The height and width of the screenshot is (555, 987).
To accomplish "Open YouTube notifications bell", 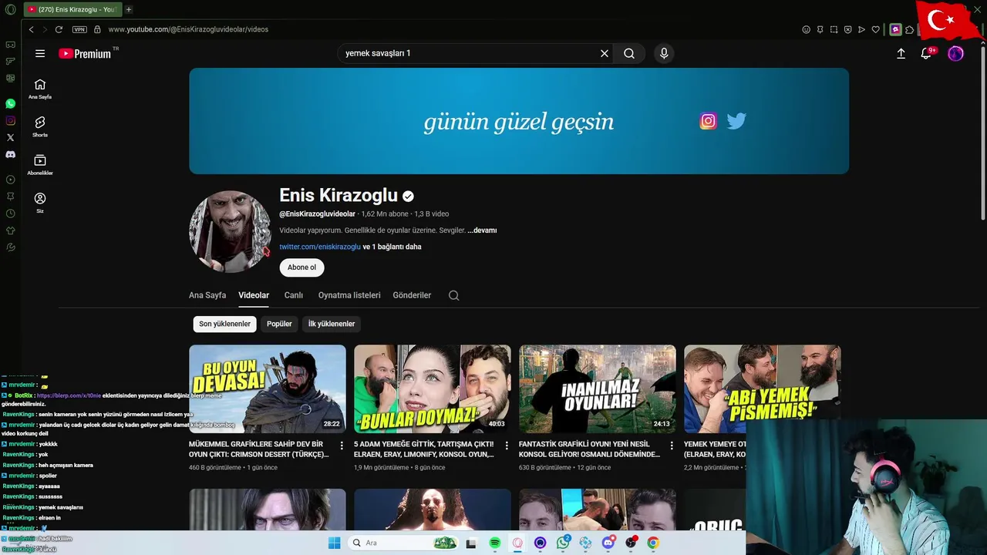I will [927, 53].
